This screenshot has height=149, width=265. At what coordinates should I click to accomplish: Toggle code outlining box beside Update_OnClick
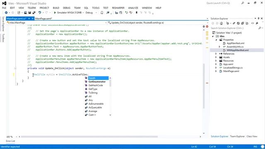(15, 68)
